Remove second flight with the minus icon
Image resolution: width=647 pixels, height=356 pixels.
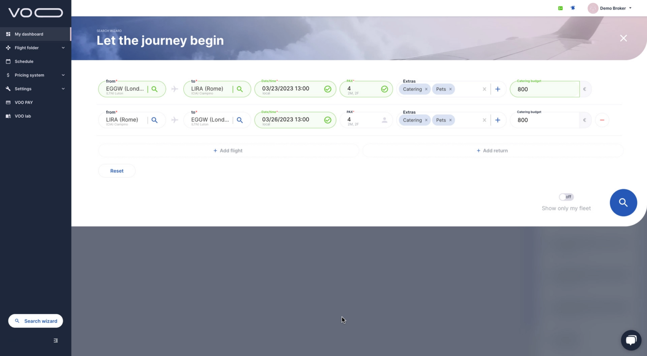602,120
